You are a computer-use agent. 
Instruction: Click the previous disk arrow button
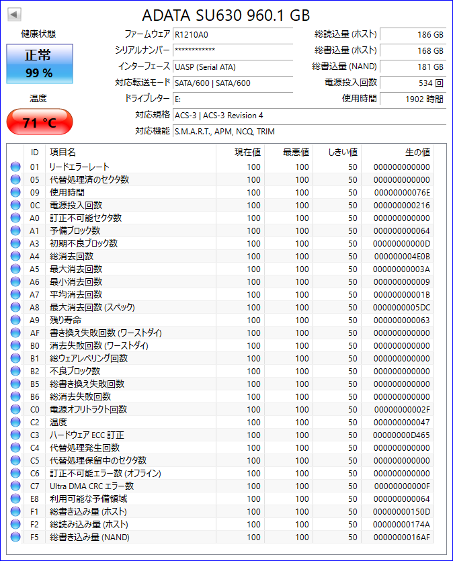14,15
